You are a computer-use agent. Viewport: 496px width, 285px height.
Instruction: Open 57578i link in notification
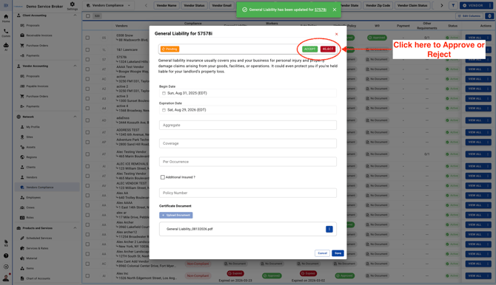pyautogui.click(x=321, y=10)
